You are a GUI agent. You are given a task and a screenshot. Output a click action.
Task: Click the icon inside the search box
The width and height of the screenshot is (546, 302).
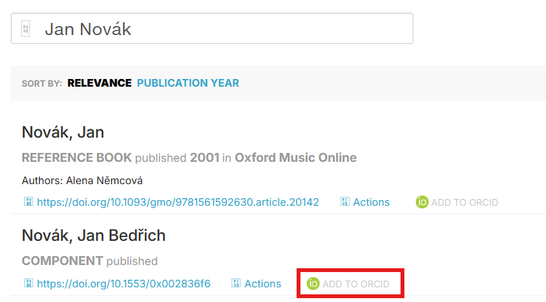(26, 29)
